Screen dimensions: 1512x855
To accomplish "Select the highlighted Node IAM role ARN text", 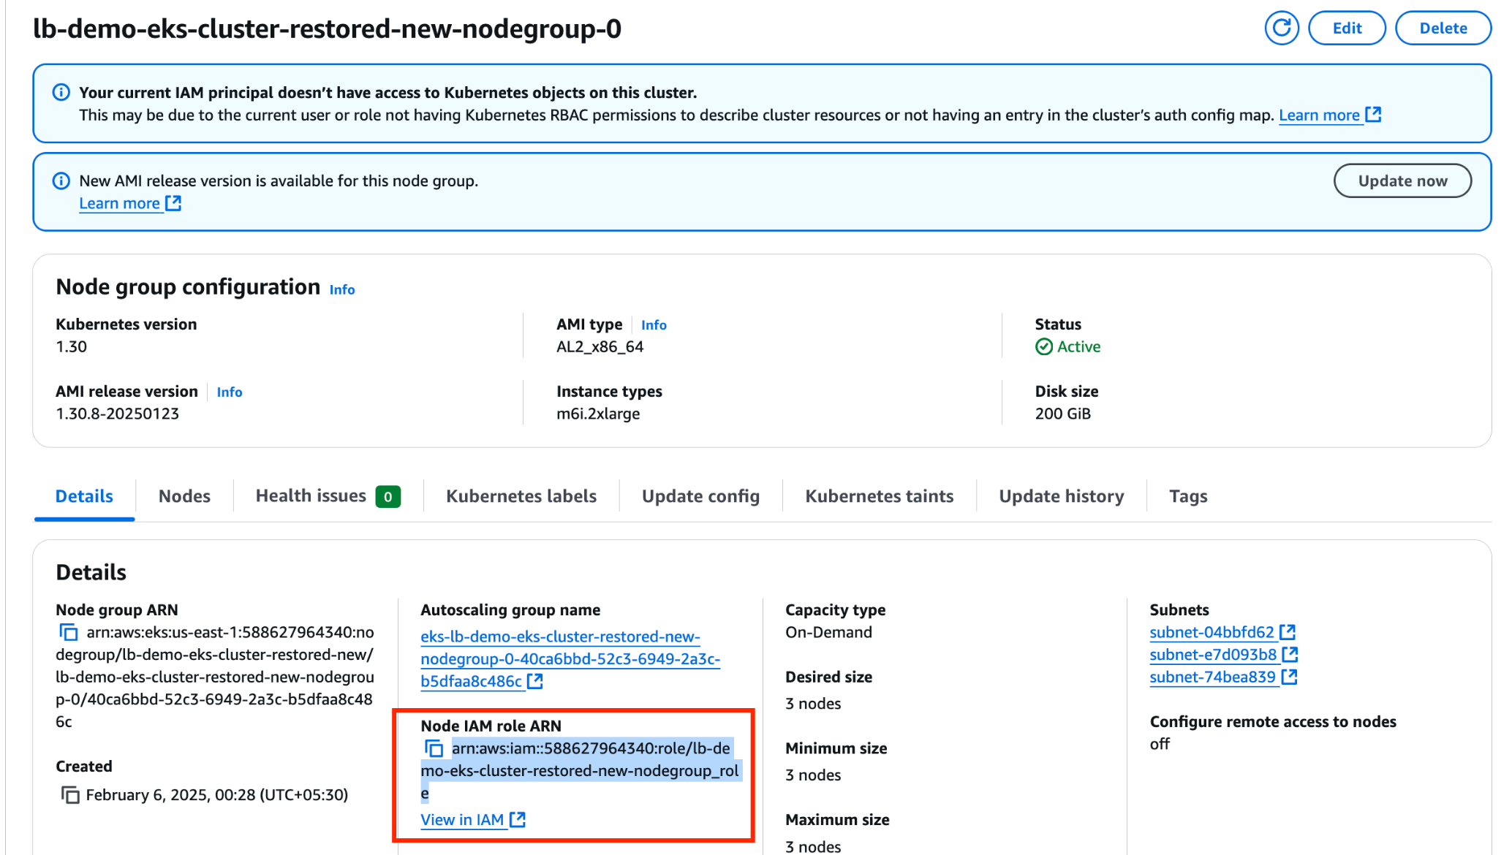I will point(580,771).
